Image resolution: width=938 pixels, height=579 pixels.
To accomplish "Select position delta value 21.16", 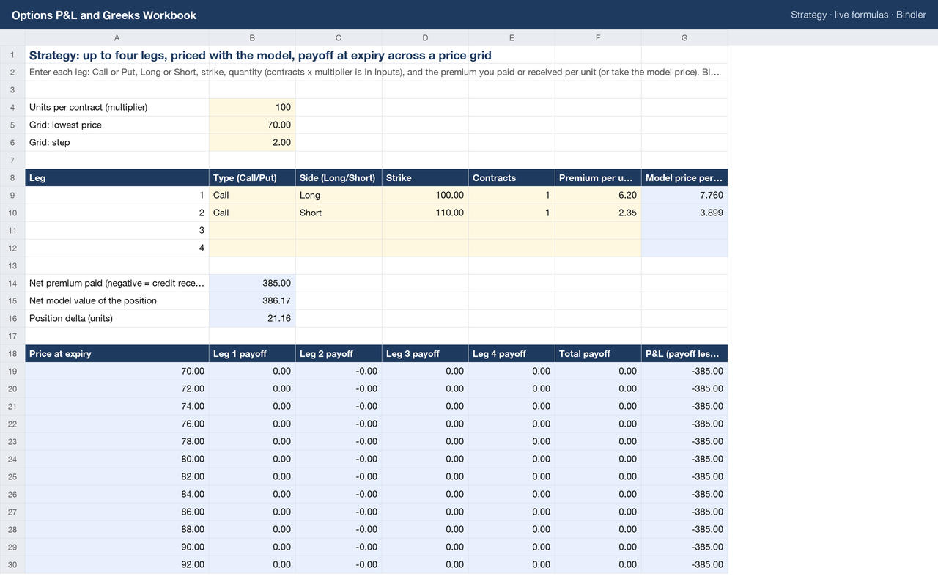I will [x=252, y=318].
